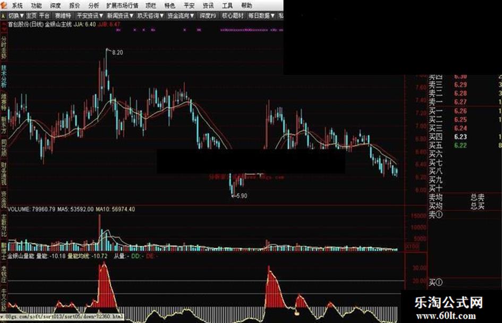Click the 量能均线: -10.72 value
Screen dimensions: 502x323
click(x=88, y=256)
